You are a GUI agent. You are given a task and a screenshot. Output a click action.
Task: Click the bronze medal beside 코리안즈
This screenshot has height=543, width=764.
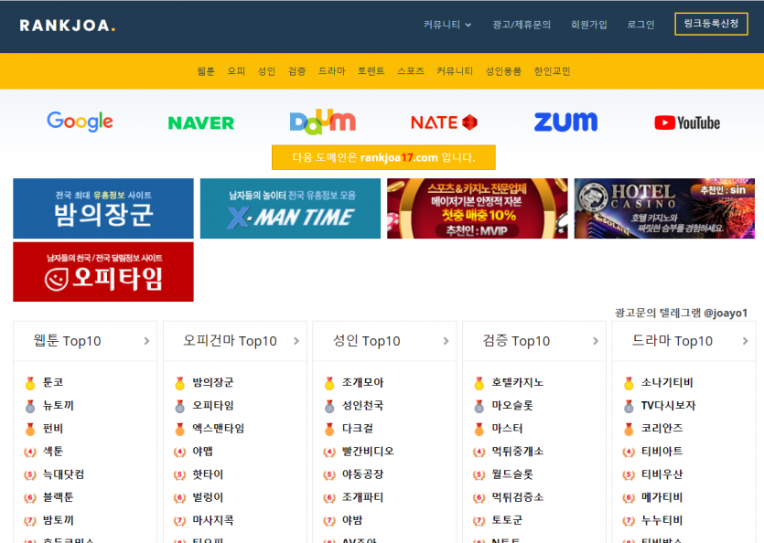click(x=629, y=429)
